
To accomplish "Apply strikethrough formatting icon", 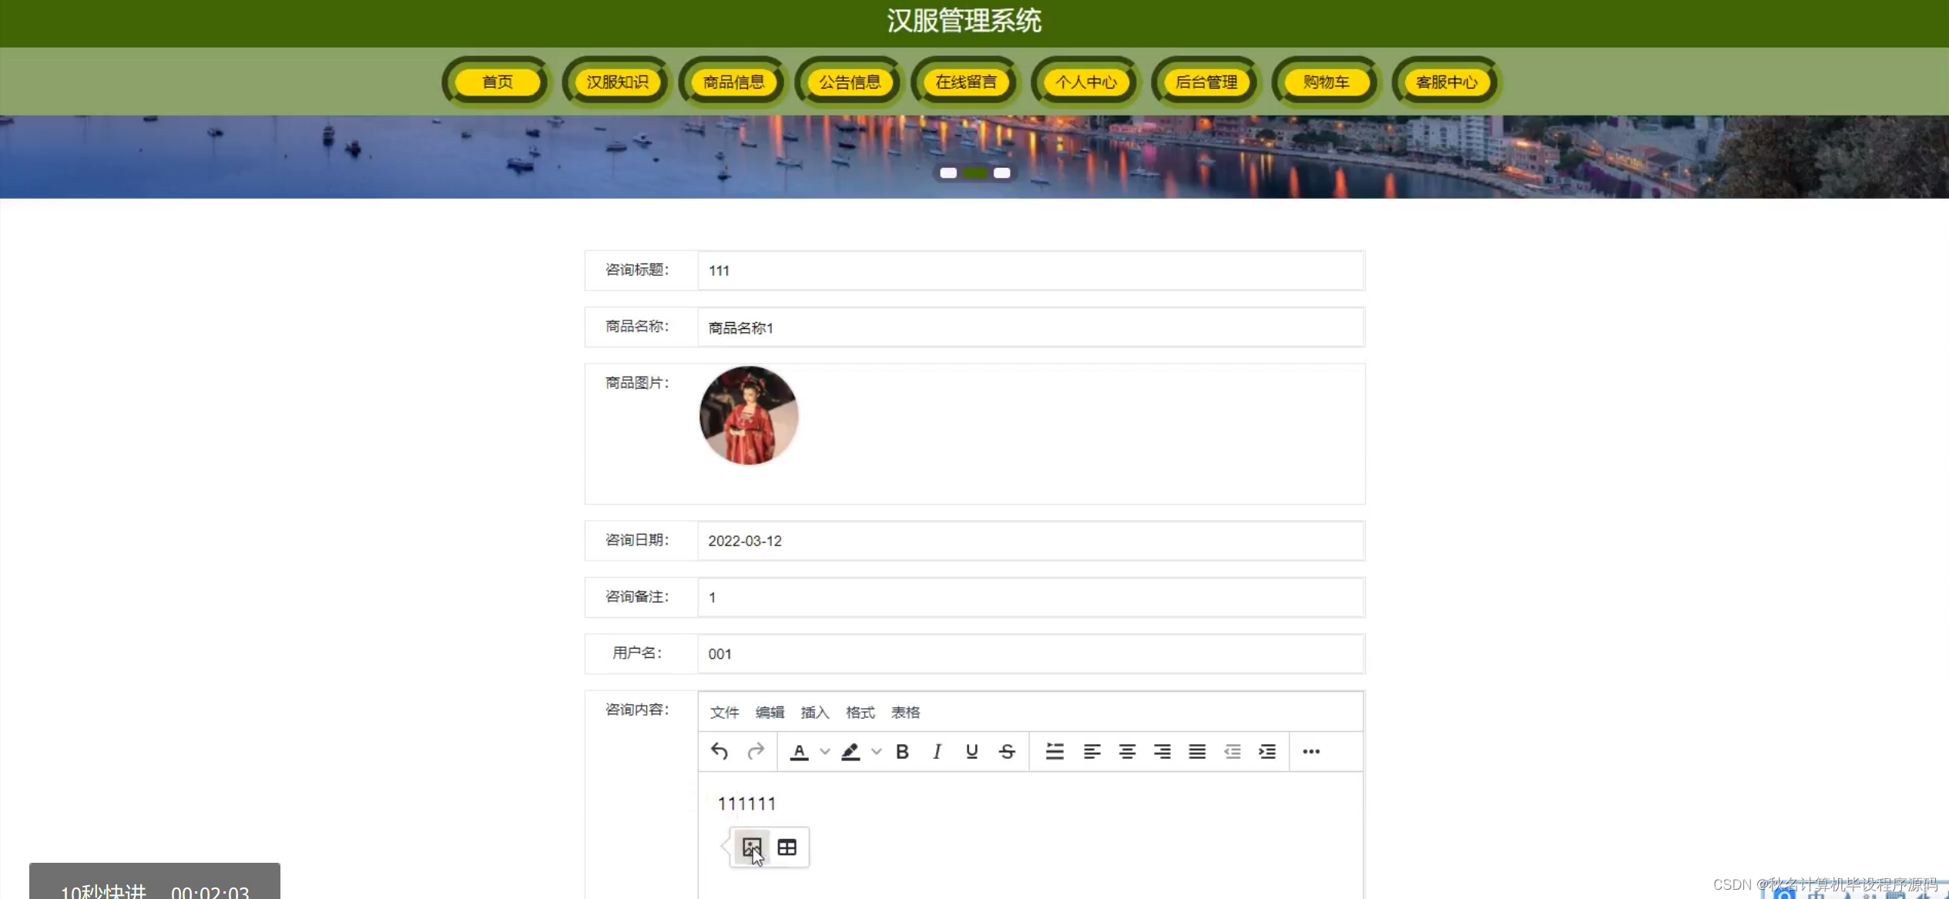I will (1007, 751).
